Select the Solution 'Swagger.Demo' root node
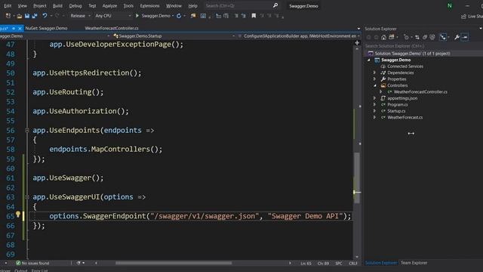The width and height of the screenshot is (483, 272). click(x=413, y=54)
